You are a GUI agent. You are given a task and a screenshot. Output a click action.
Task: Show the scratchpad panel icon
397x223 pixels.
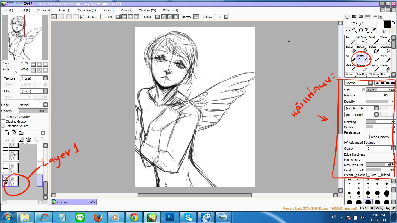381,17
